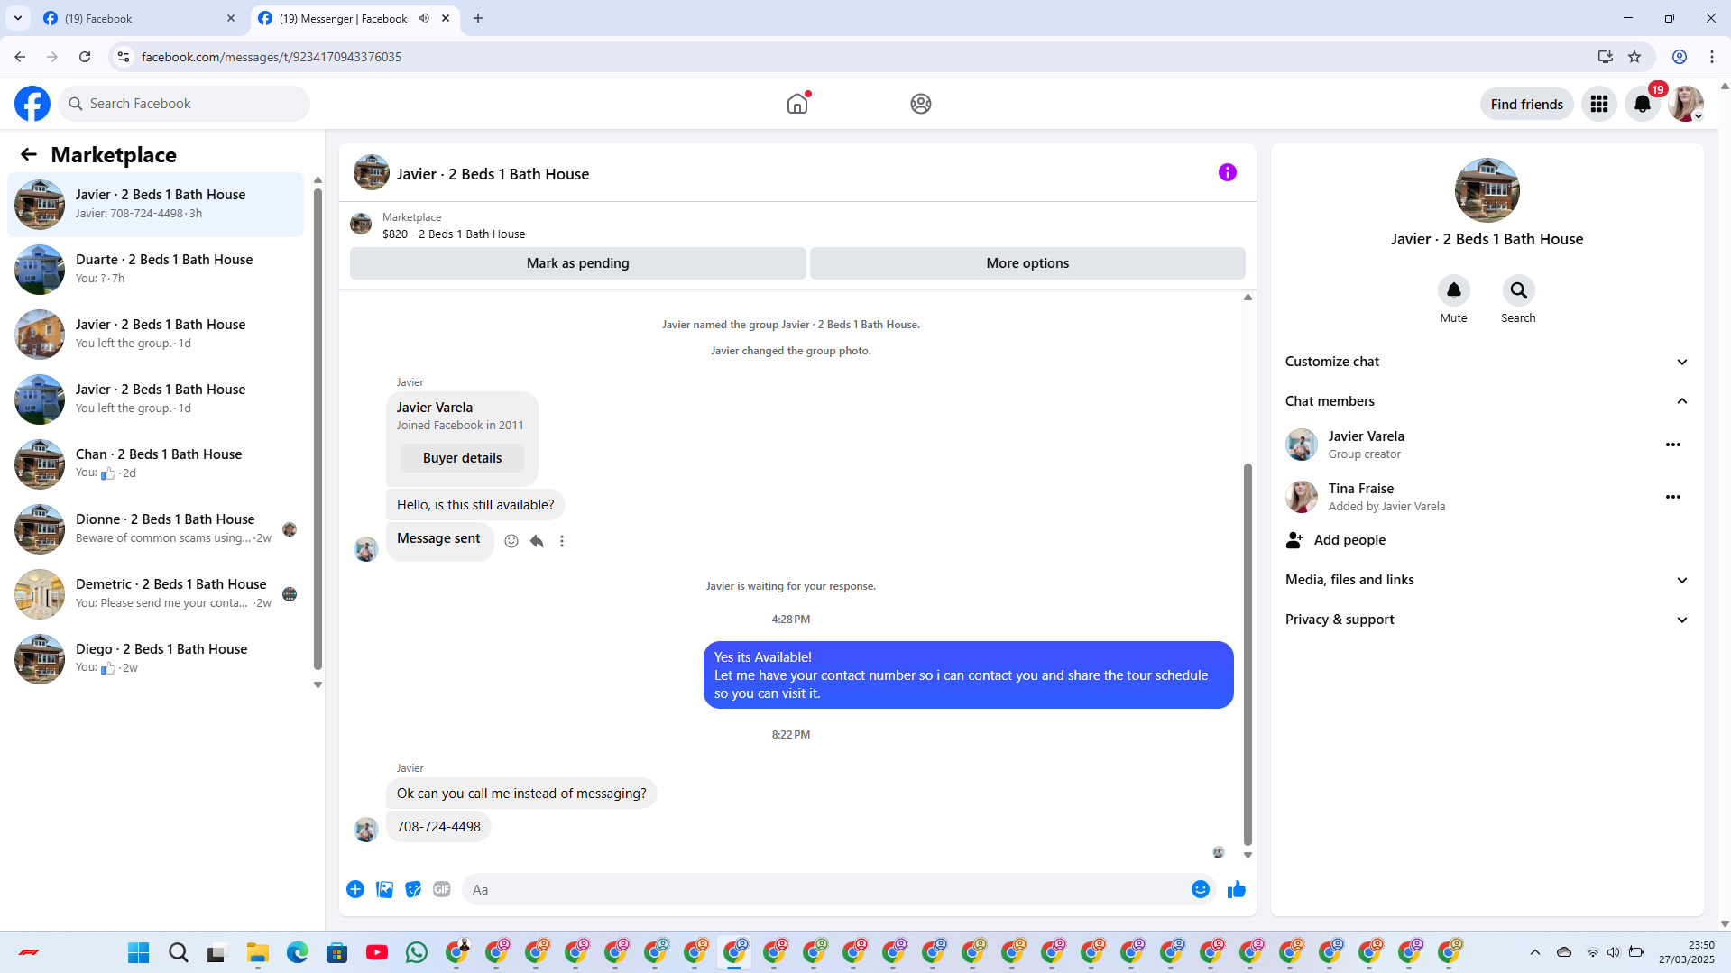Screen dimensions: 1731x973
Task: Open Chan · 2 Beds 1 Bath House chat
Action: tap(155, 464)
